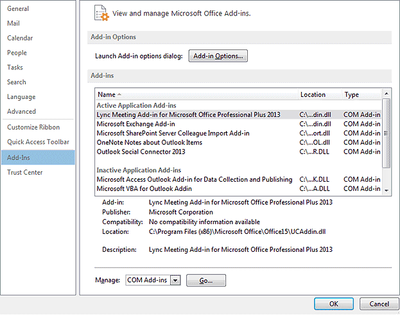Select Microsoft VBA for Outlook Addin
The height and width of the screenshot is (316, 400).
point(238,189)
